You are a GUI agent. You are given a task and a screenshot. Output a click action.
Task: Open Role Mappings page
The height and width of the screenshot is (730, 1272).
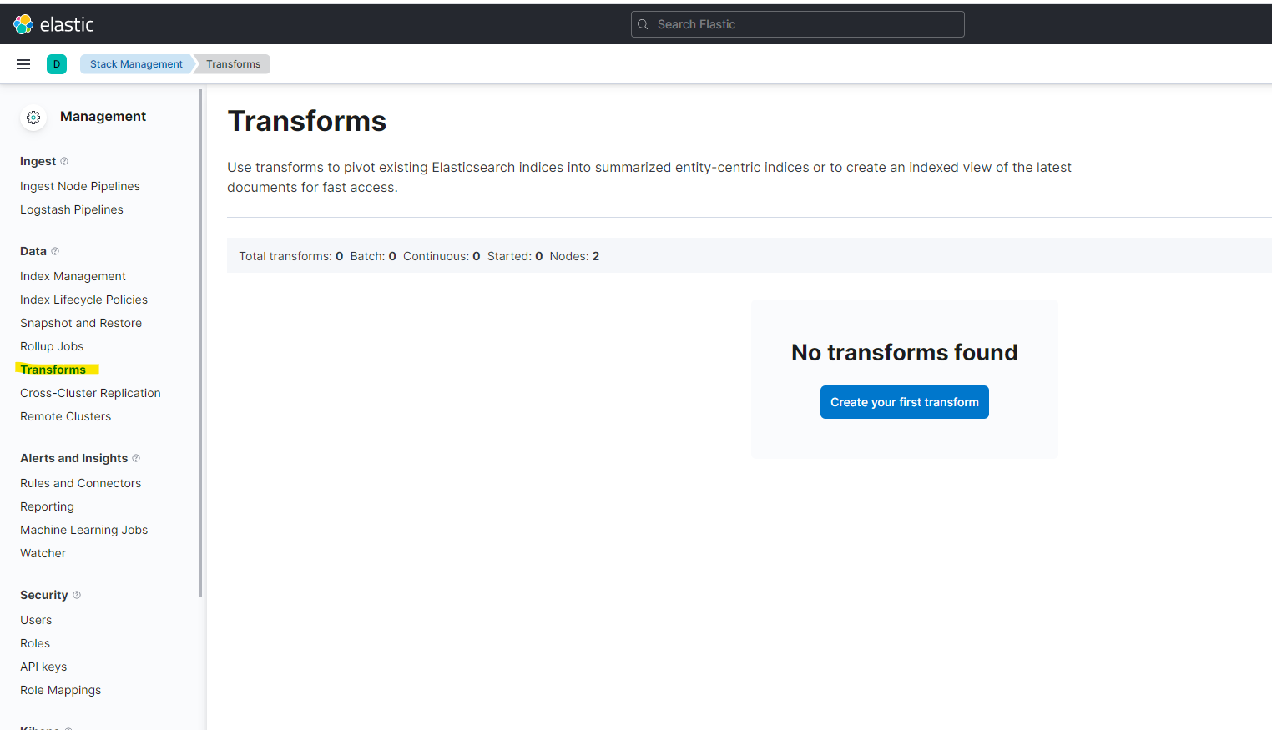[x=60, y=690]
